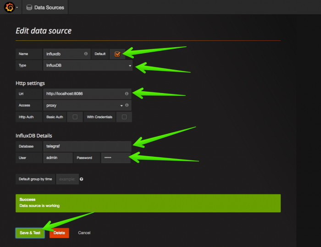The height and width of the screenshot is (247, 321).
Task: Open the Grafana logo menu
Action: [x=10, y=7]
